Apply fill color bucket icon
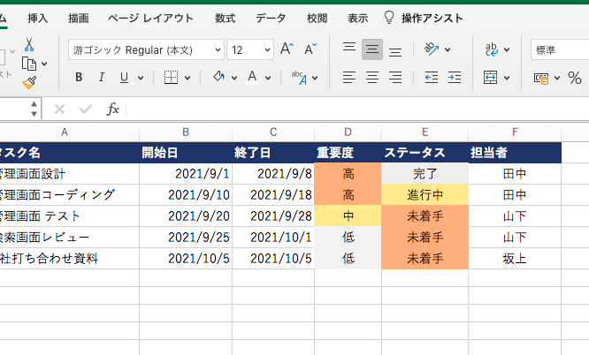The width and height of the screenshot is (589, 355). click(x=218, y=77)
